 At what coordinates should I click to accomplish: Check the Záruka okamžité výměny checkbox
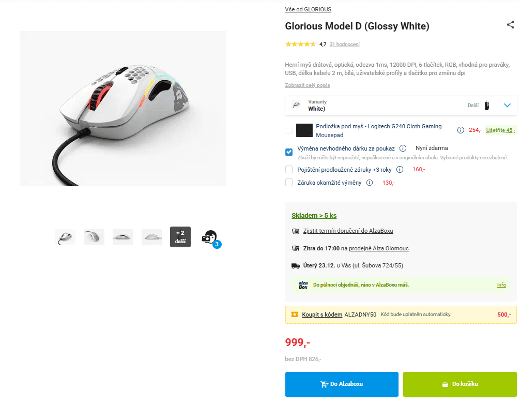[289, 183]
